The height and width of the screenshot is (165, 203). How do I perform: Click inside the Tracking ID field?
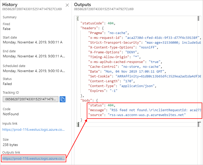(x=30, y=99)
